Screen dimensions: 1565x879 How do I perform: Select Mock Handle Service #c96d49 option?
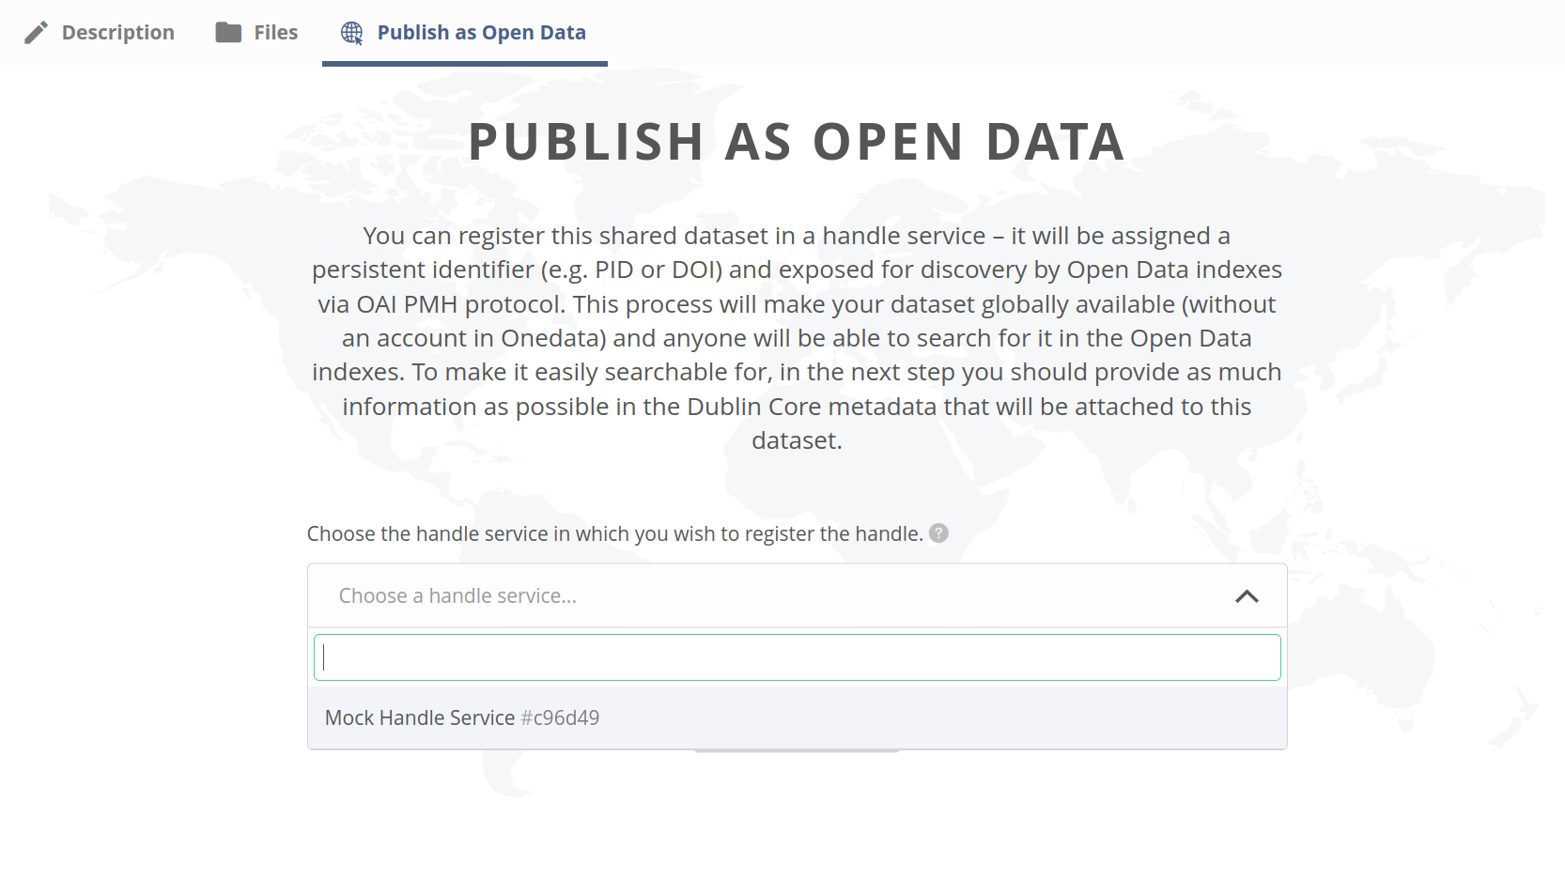797,717
